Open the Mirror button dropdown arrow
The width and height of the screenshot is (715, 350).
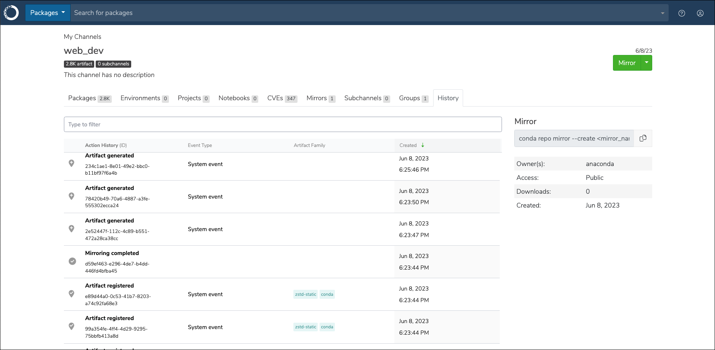tap(647, 63)
